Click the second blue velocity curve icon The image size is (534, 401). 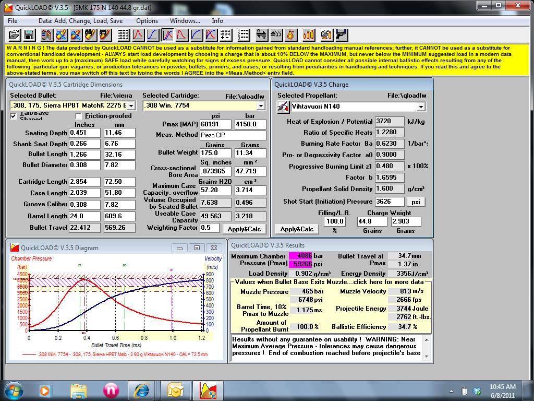pos(197,35)
